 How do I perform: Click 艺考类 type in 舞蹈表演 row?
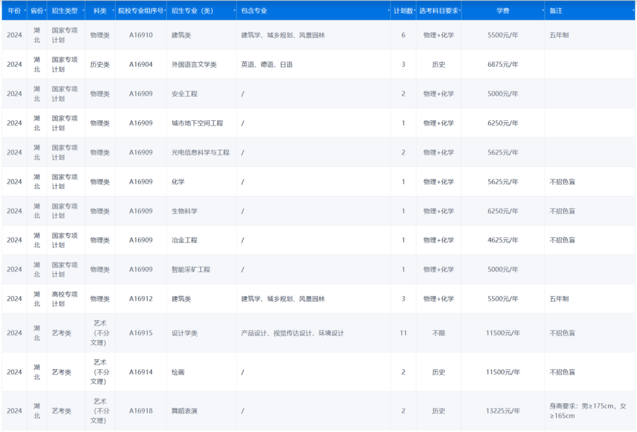[61, 411]
